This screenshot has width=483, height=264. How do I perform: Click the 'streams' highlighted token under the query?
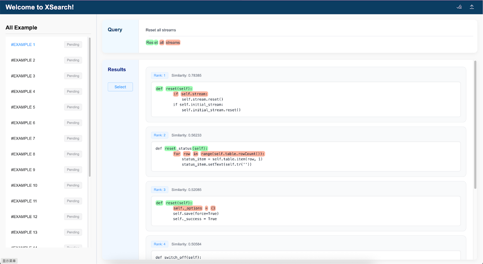pyautogui.click(x=173, y=42)
